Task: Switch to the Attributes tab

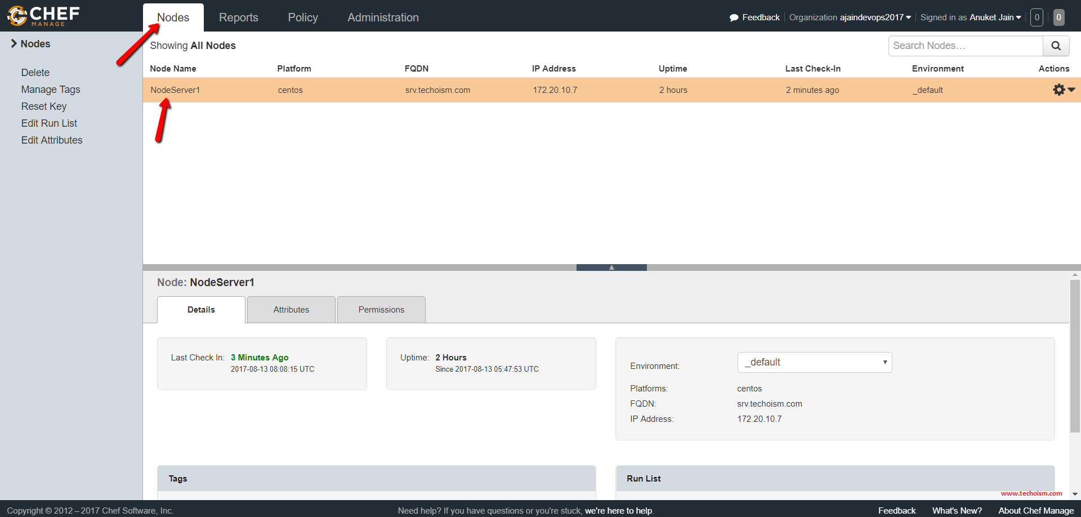Action: (x=291, y=310)
